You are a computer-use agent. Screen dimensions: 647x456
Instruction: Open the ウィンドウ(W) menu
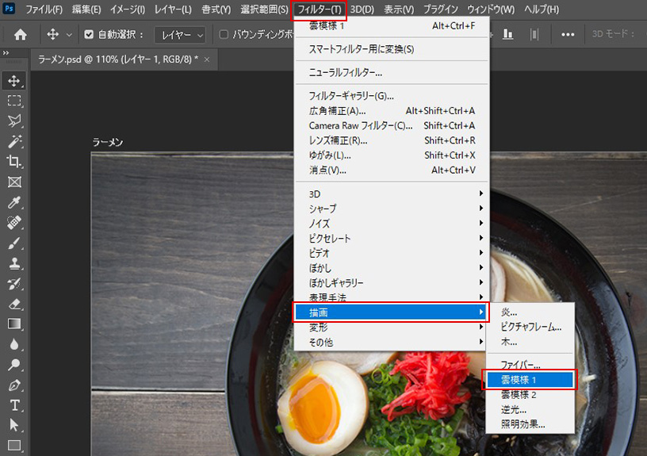pyautogui.click(x=491, y=9)
